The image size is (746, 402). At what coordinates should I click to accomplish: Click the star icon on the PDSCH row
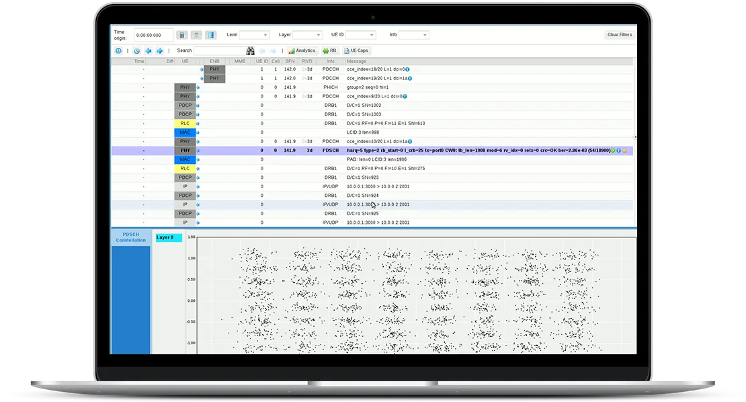click(624, 151)
